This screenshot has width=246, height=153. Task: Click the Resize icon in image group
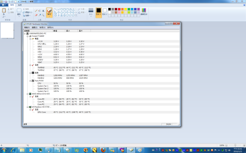point(24,12)
